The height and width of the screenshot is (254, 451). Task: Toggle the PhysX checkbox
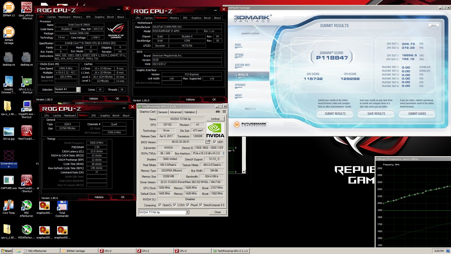[x=188, y=205]
